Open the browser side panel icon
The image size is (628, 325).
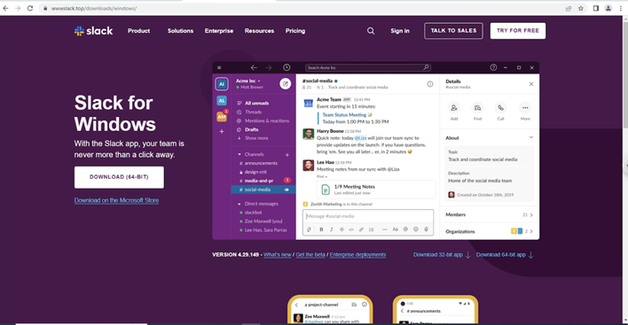tap(596, 8)
